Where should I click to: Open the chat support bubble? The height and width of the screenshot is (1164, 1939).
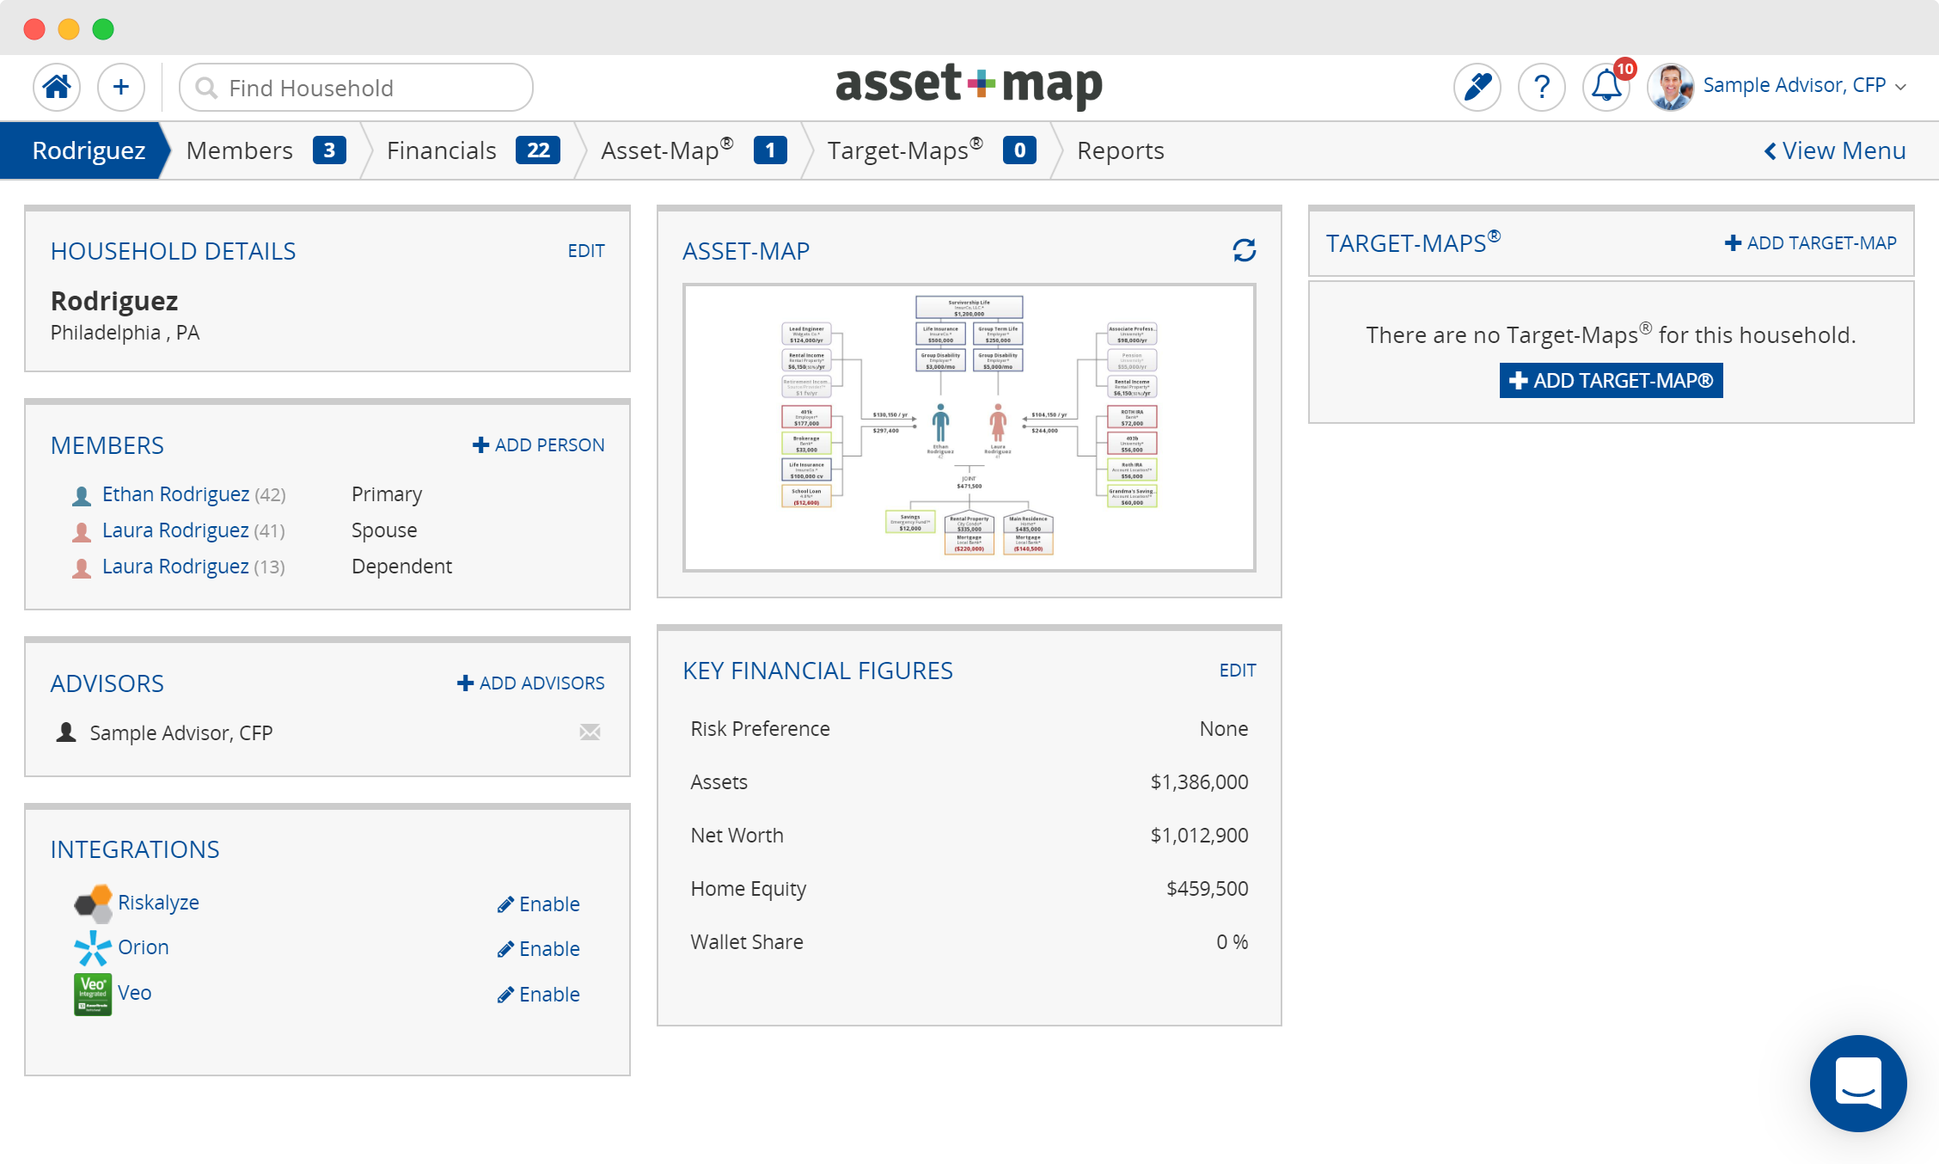(x=1858, y=1083)
